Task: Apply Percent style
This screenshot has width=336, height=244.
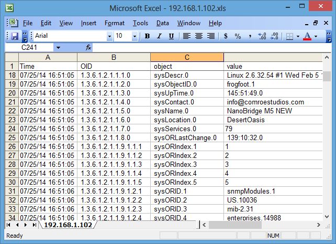Action: [x=238, y=36]
